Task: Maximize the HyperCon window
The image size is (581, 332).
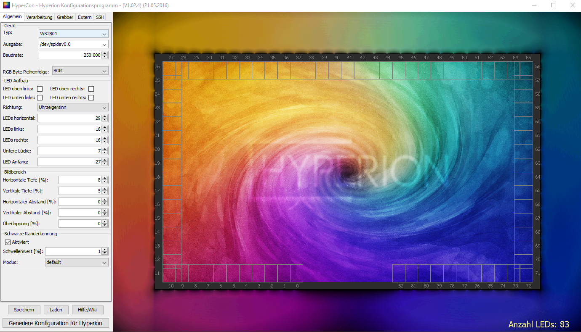Action: 553,5
